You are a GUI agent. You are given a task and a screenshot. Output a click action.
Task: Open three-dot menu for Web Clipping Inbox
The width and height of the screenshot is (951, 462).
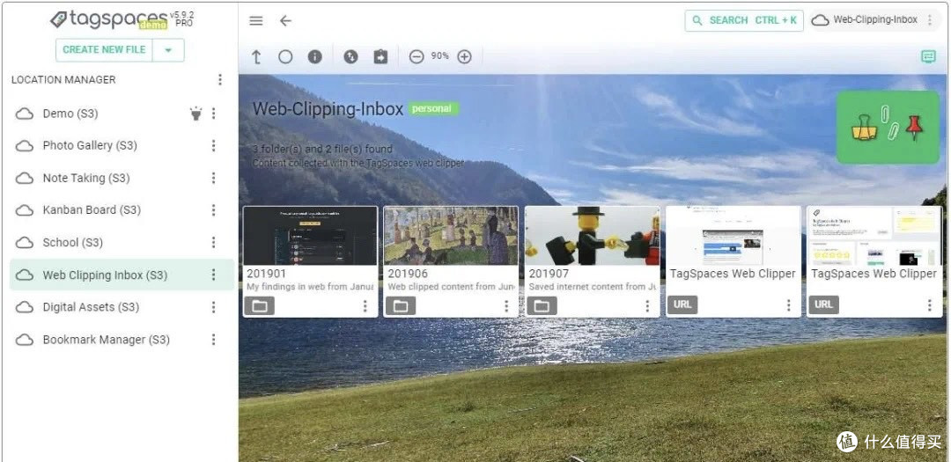[x=213, y=275]
